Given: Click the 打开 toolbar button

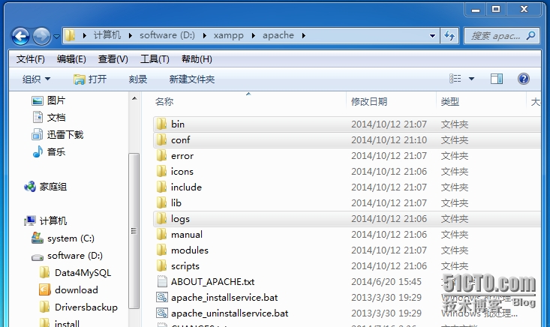Looking at the screenshot, I should coord(90,79).
